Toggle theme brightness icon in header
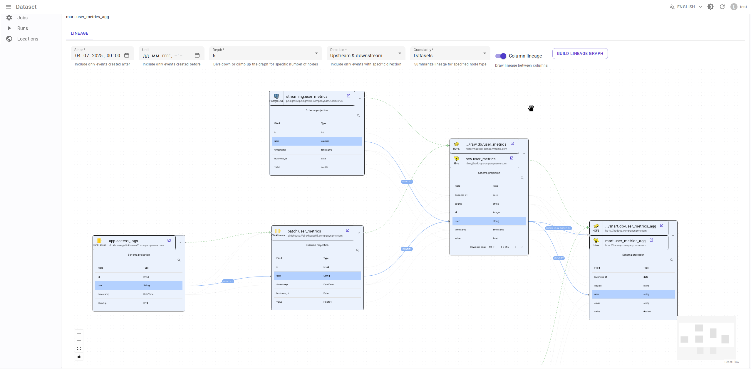Viewport: 751px width, 369px height. click(710, 7)
